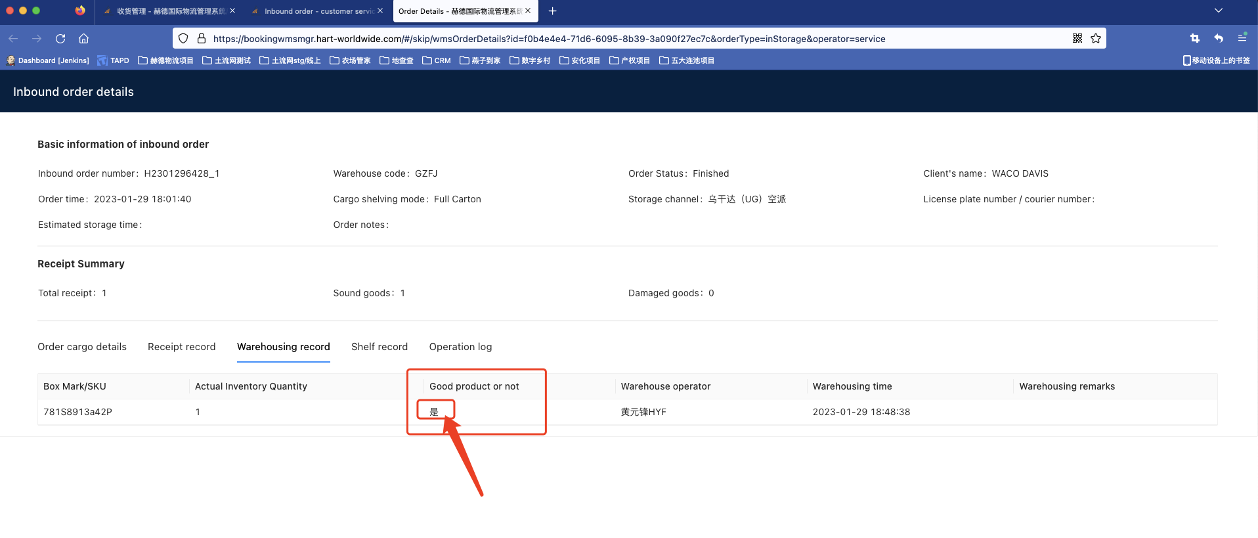The height and width of the screenshot is (538, 1258).
Task: Click the back navigation arrow
Action: tap(13, 39)
